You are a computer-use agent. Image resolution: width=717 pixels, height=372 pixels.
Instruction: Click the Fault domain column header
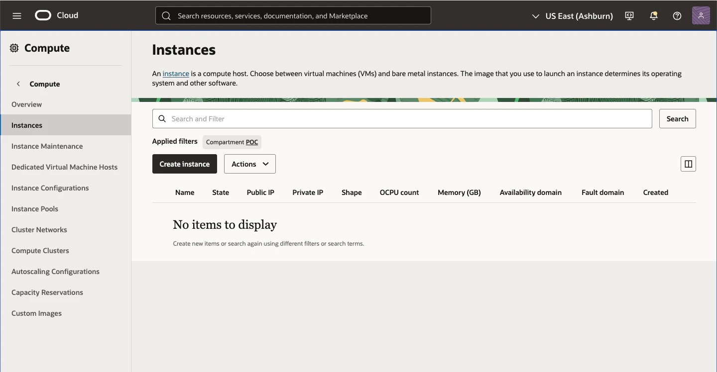pos(602,192)
